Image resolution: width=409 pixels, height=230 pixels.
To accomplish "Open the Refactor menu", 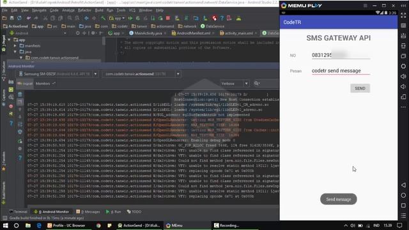I will pyautogui.click(x=84, y=10).
